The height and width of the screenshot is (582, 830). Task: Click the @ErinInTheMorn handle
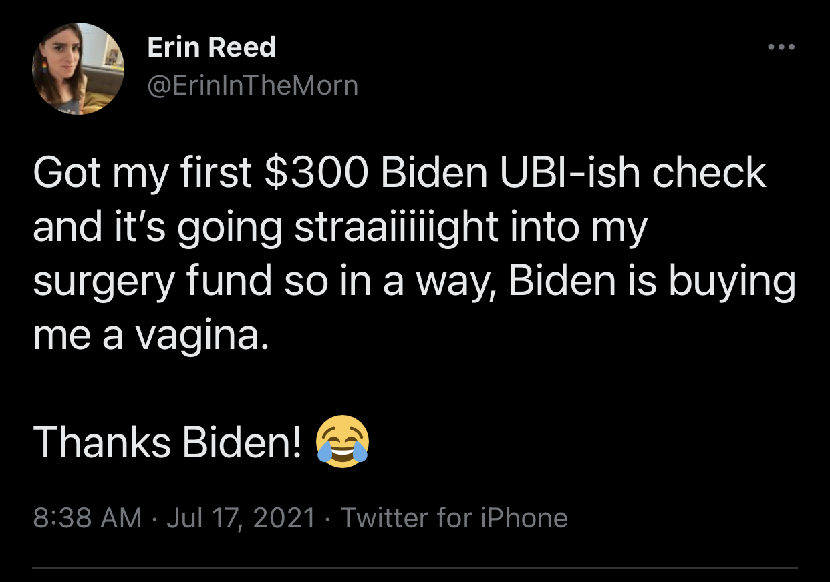pyautogui.click(x=253, y=85)
